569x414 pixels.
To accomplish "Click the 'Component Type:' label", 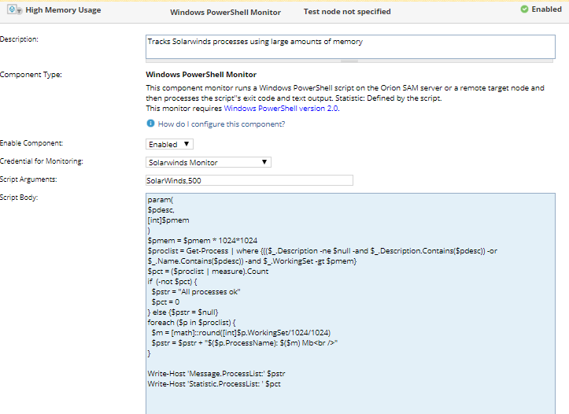I will pos(31,75).
